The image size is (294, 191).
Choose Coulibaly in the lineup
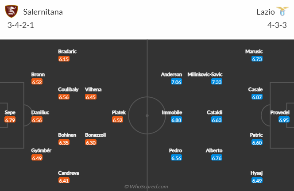pyautogui.click(x=68, y=89)
